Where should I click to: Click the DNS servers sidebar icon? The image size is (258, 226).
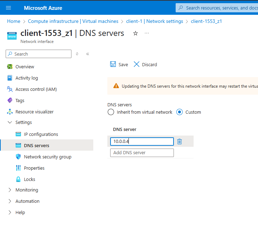[x=18, y=145]
